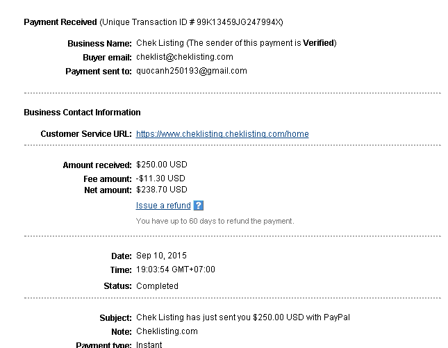Click the Instant payment type value

click(x=149, y=345)
